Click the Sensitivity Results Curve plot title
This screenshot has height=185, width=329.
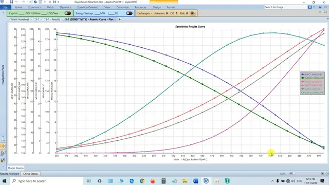click(190, 27)
